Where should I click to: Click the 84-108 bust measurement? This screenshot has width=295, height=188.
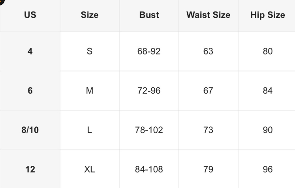click(149, 170)
